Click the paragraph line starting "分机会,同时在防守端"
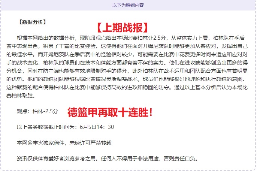The width and height of the screenshot is (257, 172). point(127,71)
